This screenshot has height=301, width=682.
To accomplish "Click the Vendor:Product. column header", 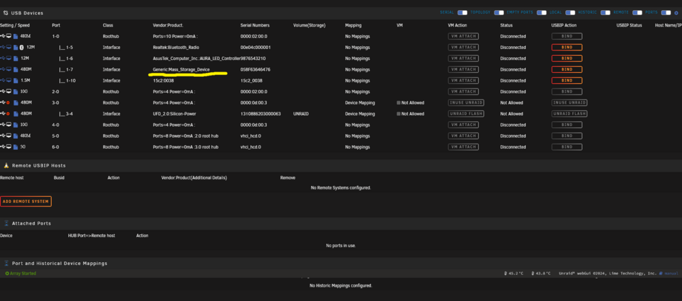I will [168, 25].
